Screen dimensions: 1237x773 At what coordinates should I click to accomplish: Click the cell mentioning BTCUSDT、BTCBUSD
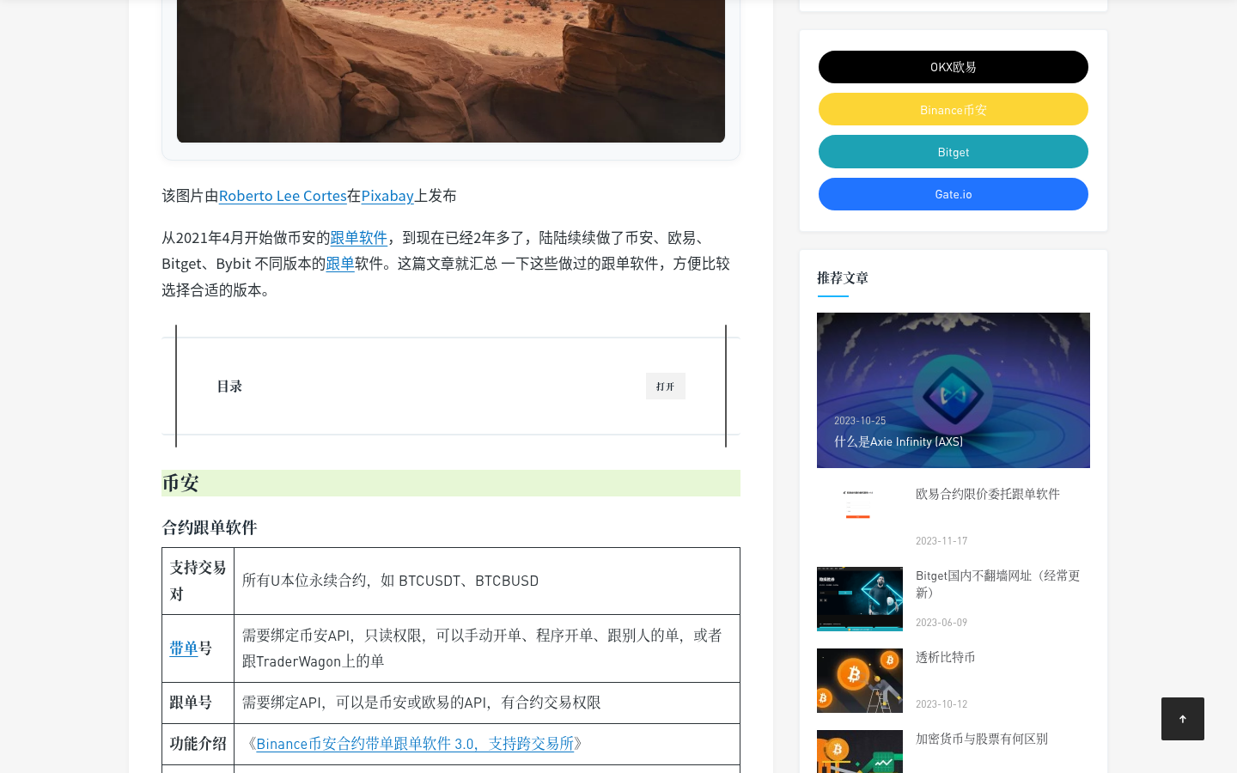487,581
